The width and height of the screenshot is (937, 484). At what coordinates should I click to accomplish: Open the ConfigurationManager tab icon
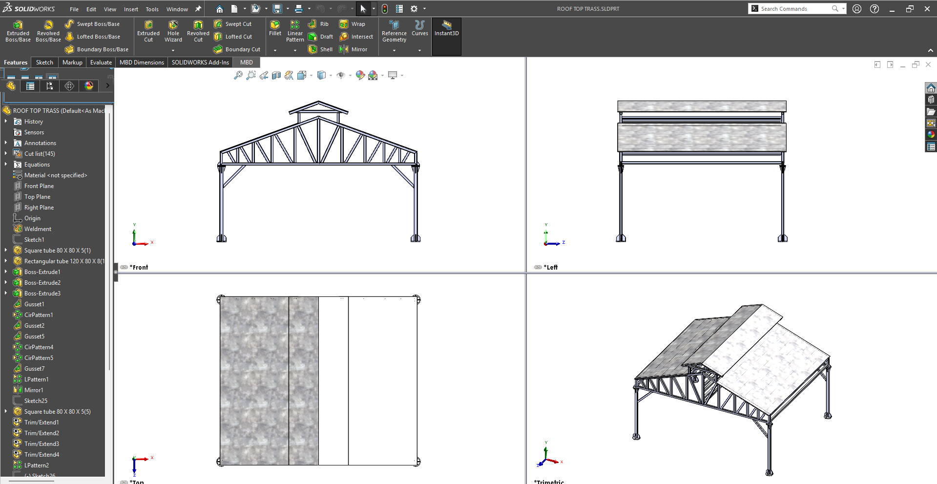click(50, 86)
